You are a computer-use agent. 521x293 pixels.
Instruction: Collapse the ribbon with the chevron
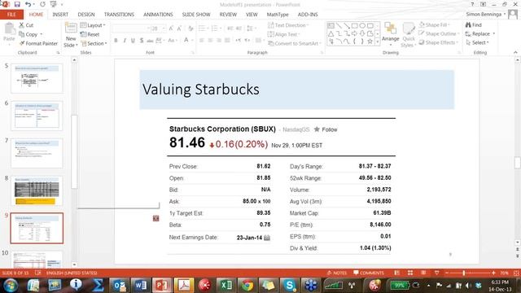point(515,52)
